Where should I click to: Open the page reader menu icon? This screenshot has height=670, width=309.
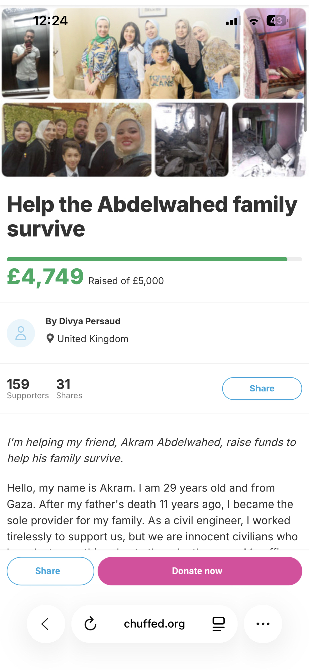click(x=218, y=624)
